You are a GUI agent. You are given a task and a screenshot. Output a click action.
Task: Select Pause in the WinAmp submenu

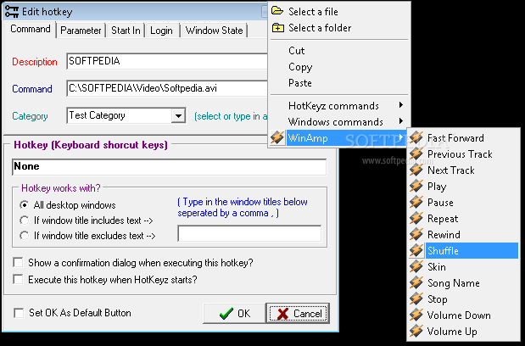click(463, 202)
